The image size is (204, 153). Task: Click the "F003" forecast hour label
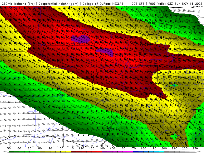coord(152,4)
